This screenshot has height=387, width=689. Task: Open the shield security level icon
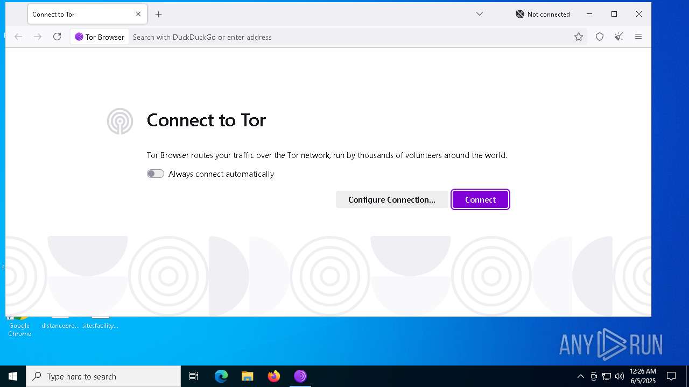pos(600,37)
